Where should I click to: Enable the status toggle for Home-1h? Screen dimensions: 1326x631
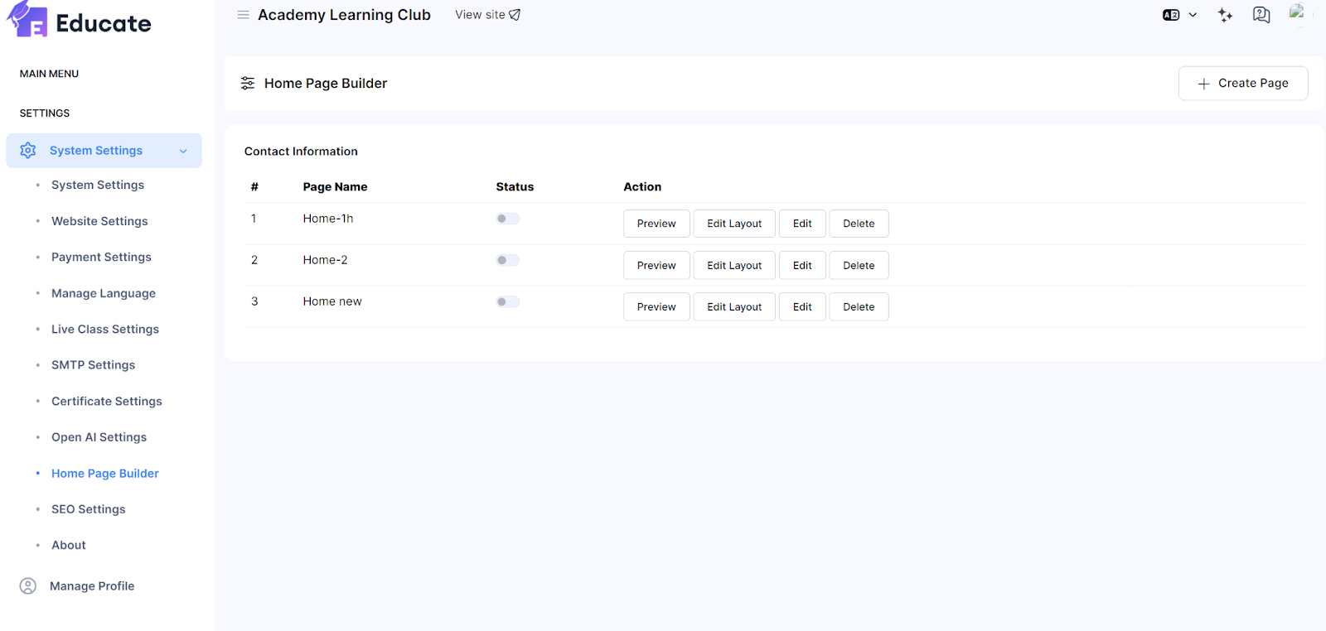click(x=507, y=219)
